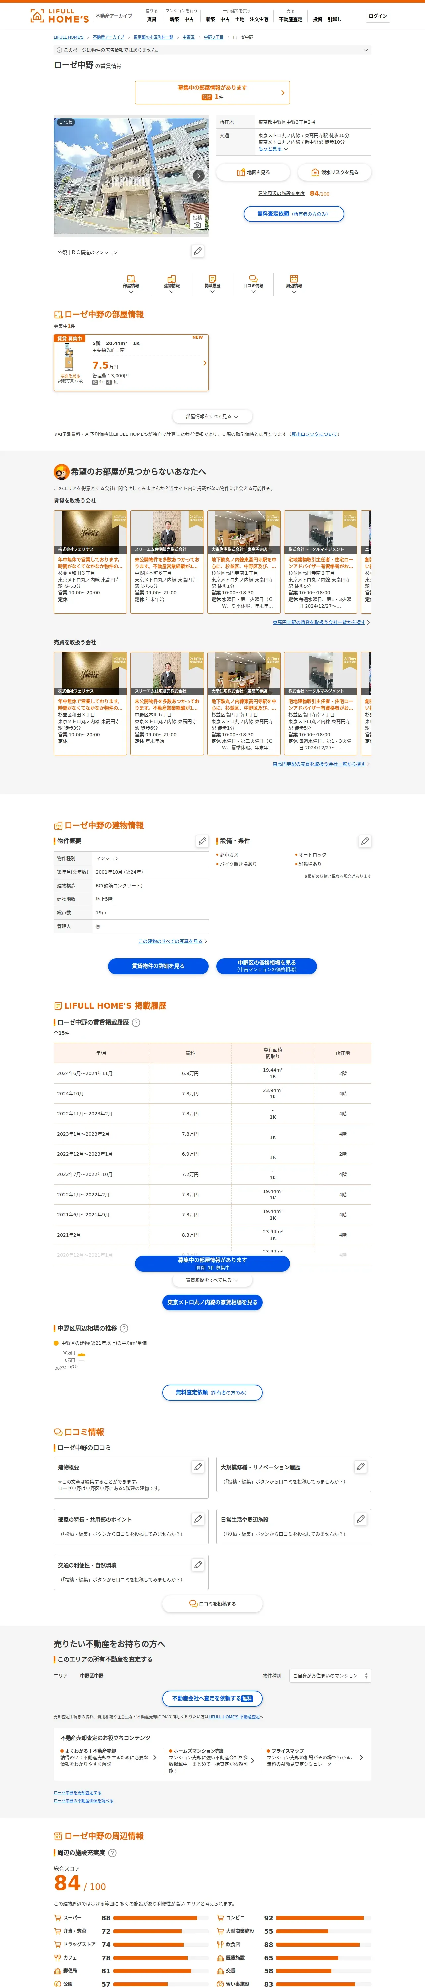
Task: Open 不動産査定 in the top navigation
Action: click(291, 19)
